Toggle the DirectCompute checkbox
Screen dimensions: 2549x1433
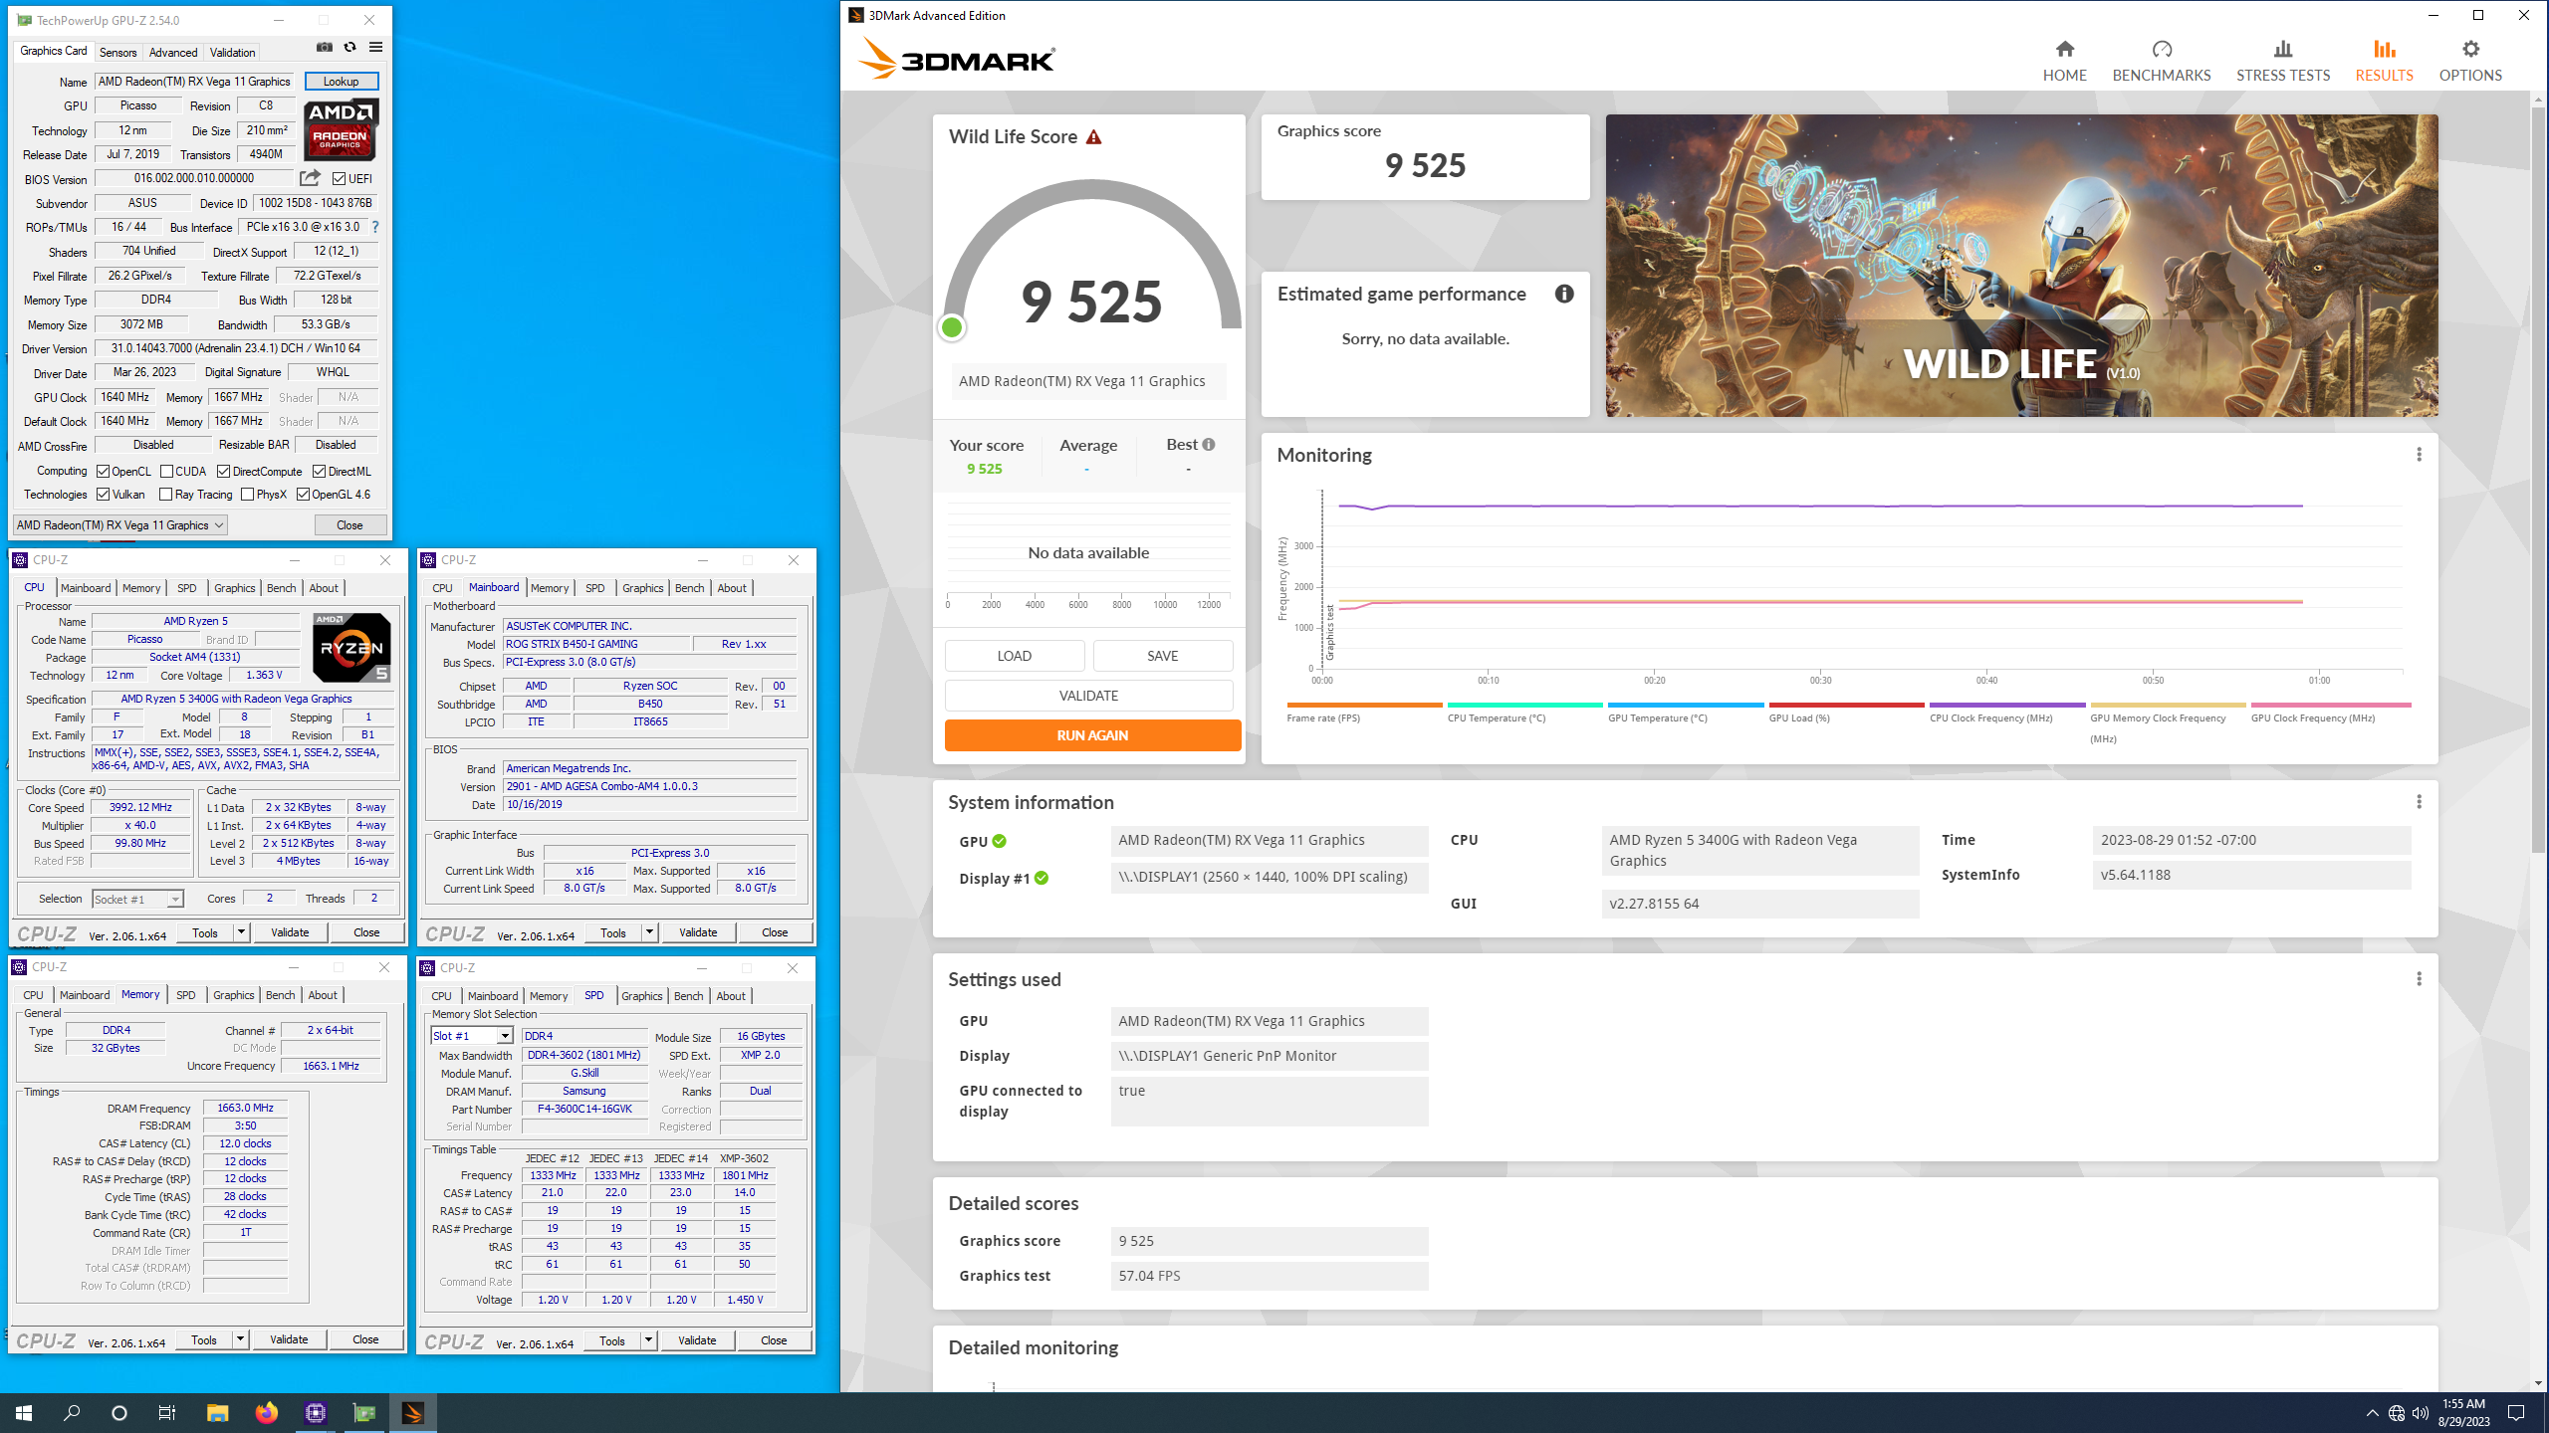pos(224,472)
